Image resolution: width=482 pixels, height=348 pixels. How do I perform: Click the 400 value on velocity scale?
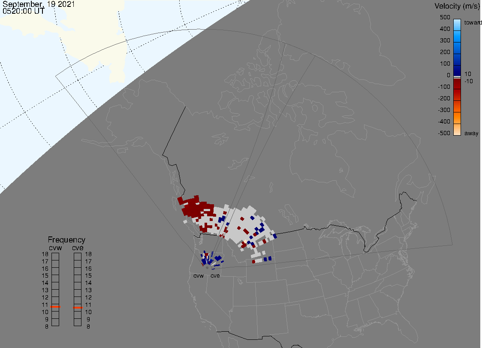[x=445, y=29]
